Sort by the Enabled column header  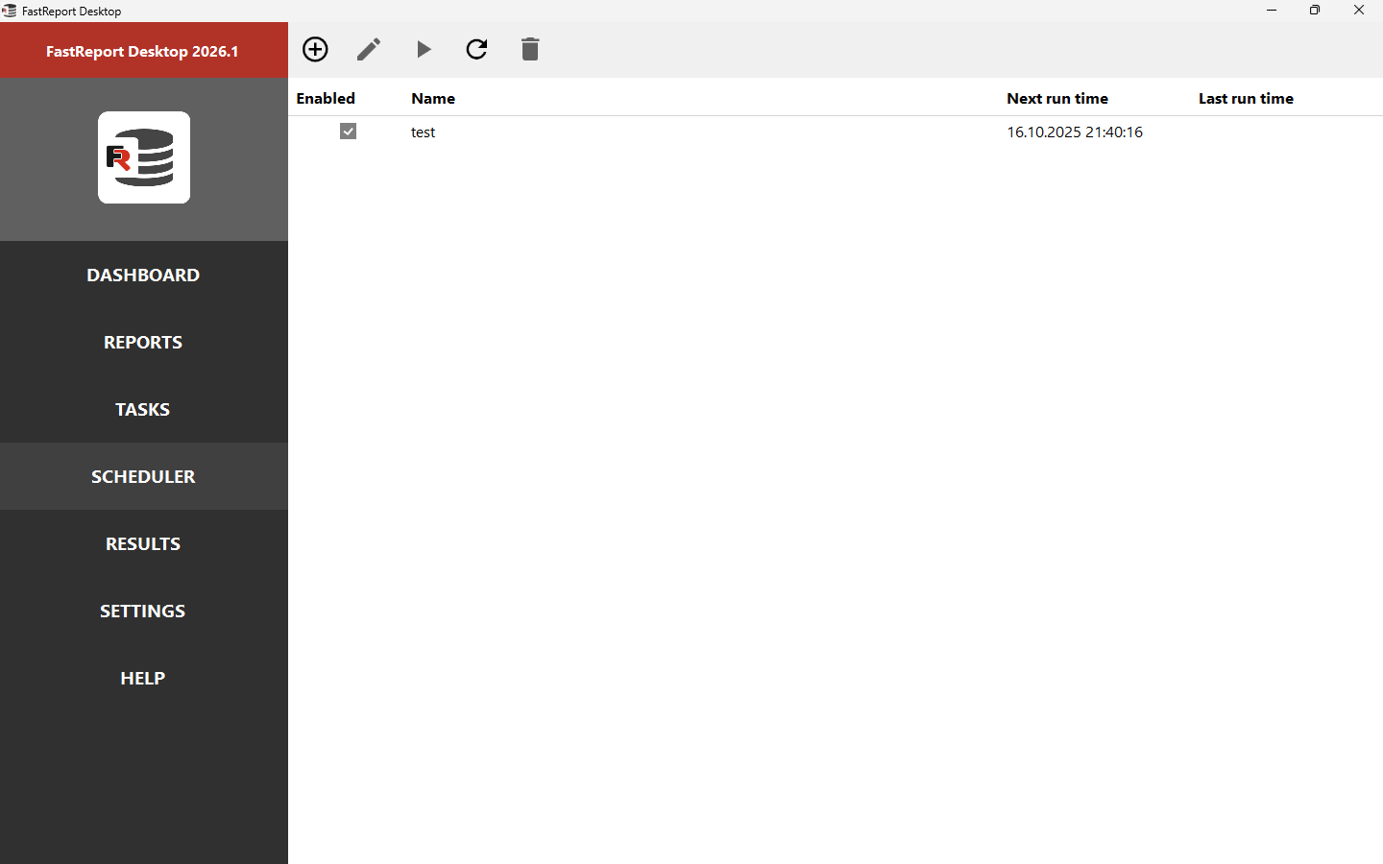point(326,98)
